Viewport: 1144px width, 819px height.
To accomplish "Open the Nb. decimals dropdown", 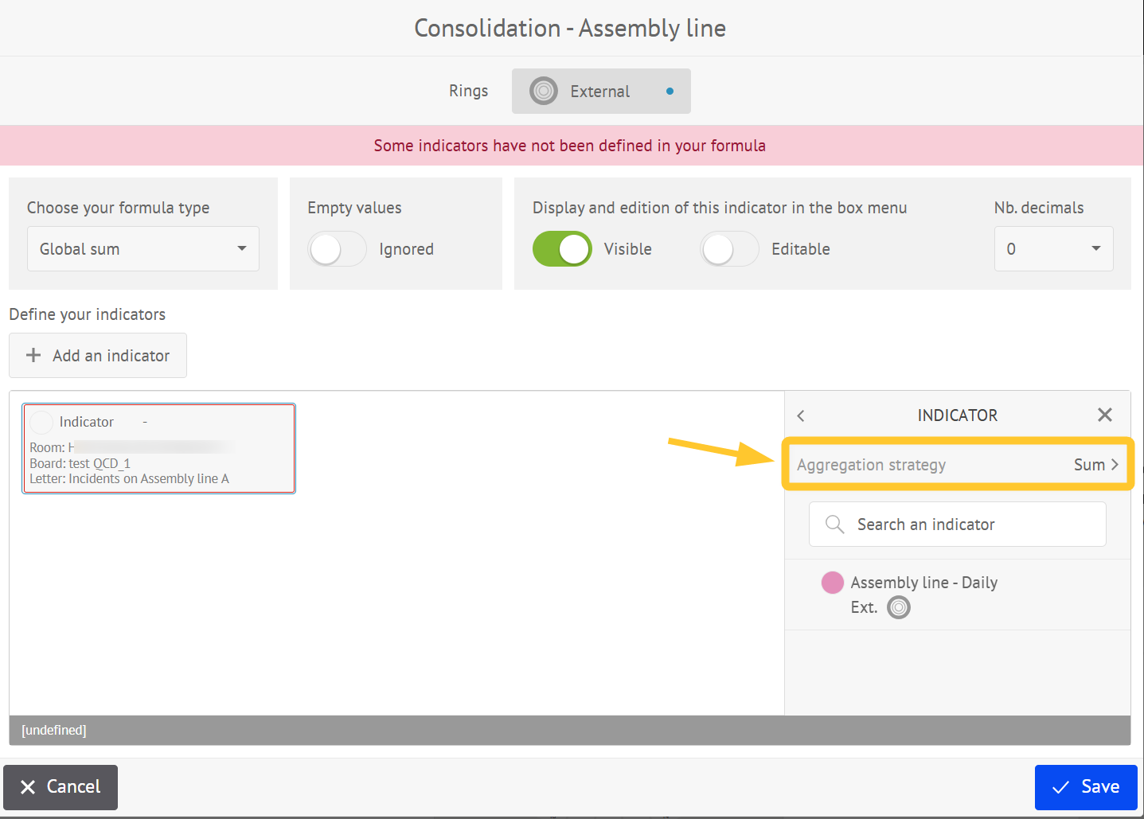I will (x=1052, y=249).
